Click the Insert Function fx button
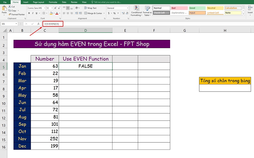 (38, 24)
